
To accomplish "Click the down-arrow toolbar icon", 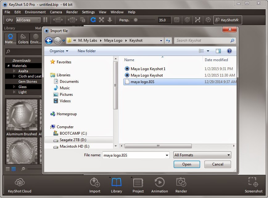I will [110, 20].
